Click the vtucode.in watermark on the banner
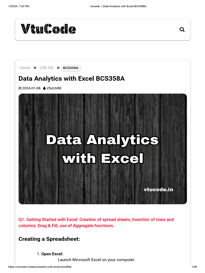This screenshot has width=205, height=273. [x=158, y=190]
